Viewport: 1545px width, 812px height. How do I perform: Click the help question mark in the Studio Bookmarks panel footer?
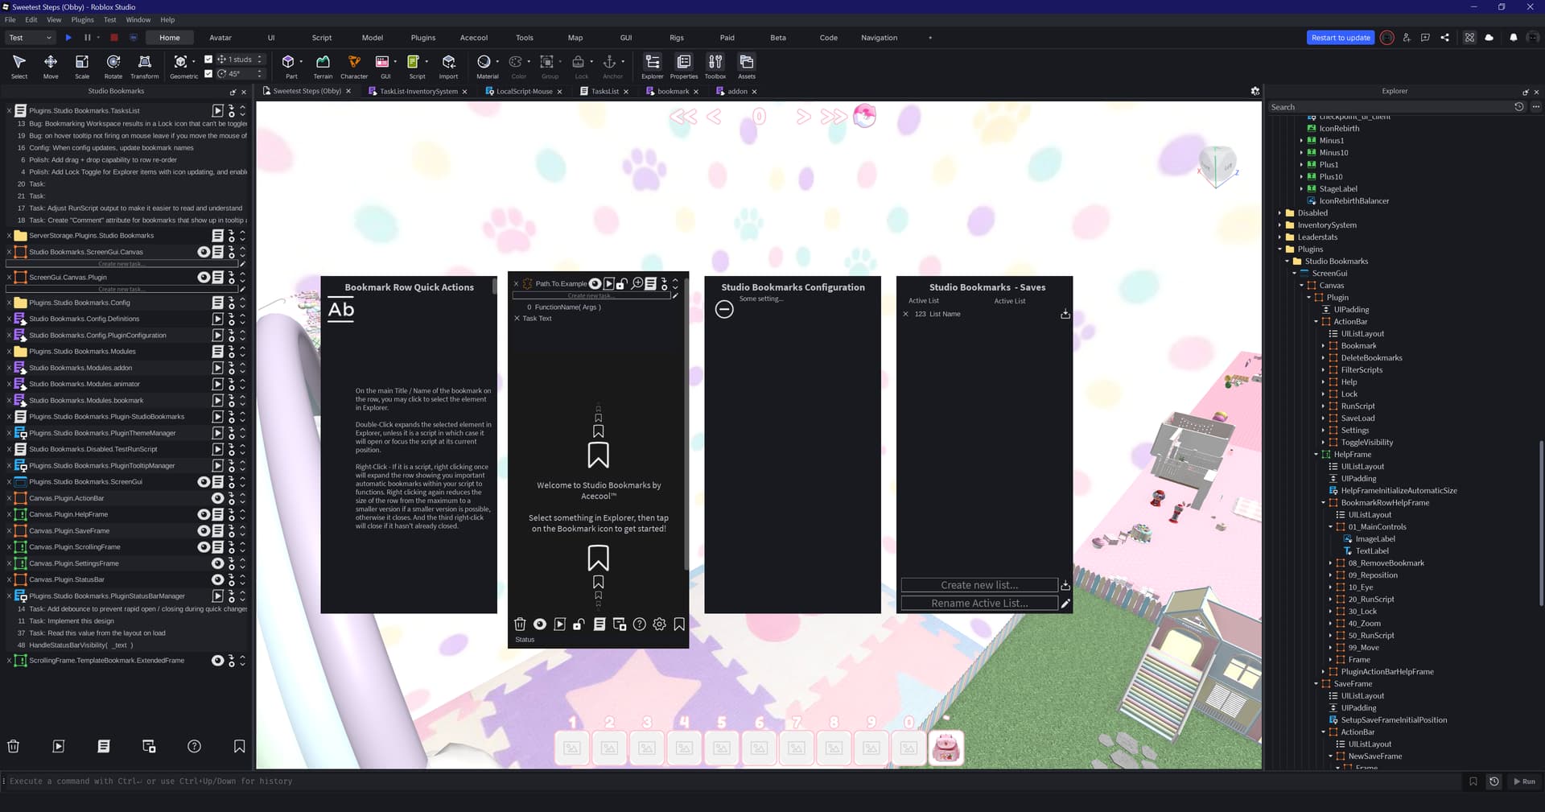[x=194, y=747]
